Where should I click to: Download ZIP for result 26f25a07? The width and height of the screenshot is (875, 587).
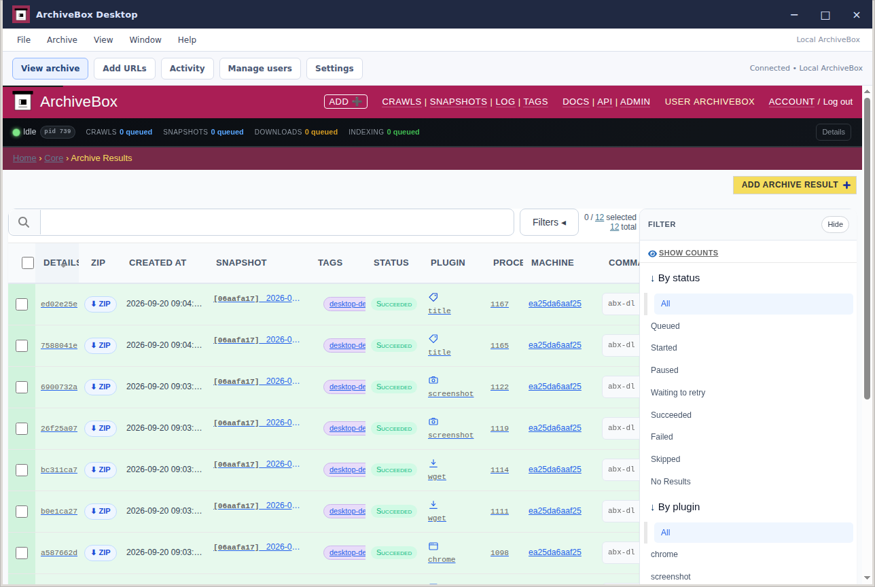[101, 428]
